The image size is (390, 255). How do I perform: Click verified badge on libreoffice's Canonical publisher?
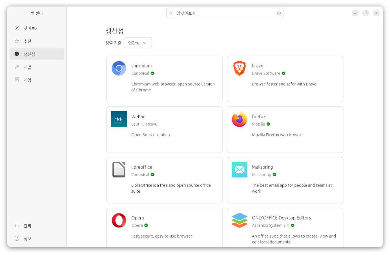(152, 175)
